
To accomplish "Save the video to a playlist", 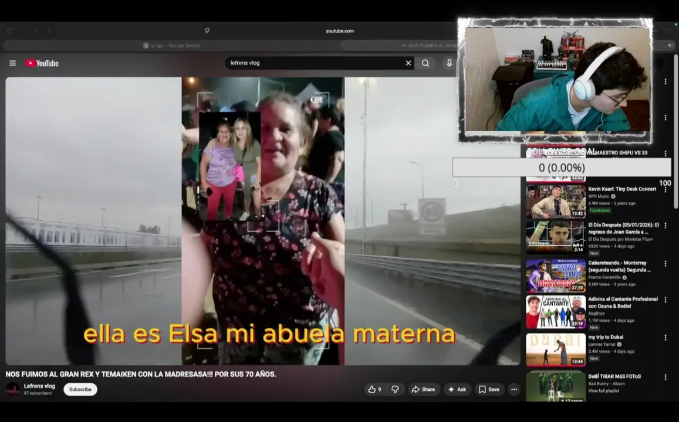I will pos(489,390).
